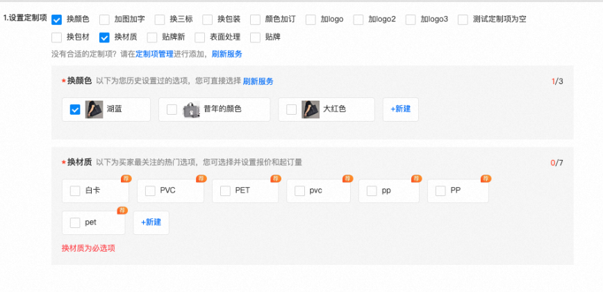This screenshot has height=292, width=603.
Task: Click the 大红色 color thumbnail image
Action: pyautogui.click(x=311, y=109)
